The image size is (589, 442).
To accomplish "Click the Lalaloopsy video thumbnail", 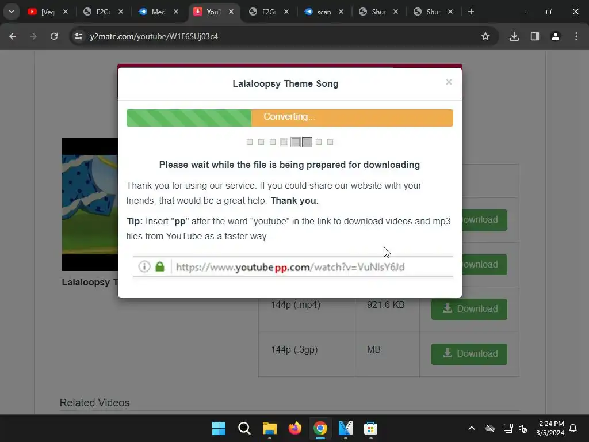I will [90, 204].
